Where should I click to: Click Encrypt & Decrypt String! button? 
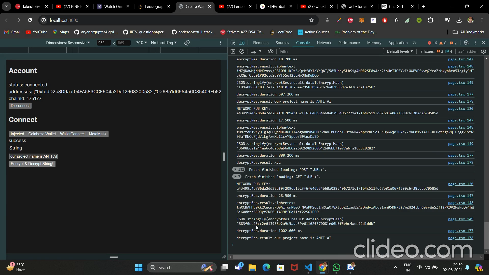32,164
